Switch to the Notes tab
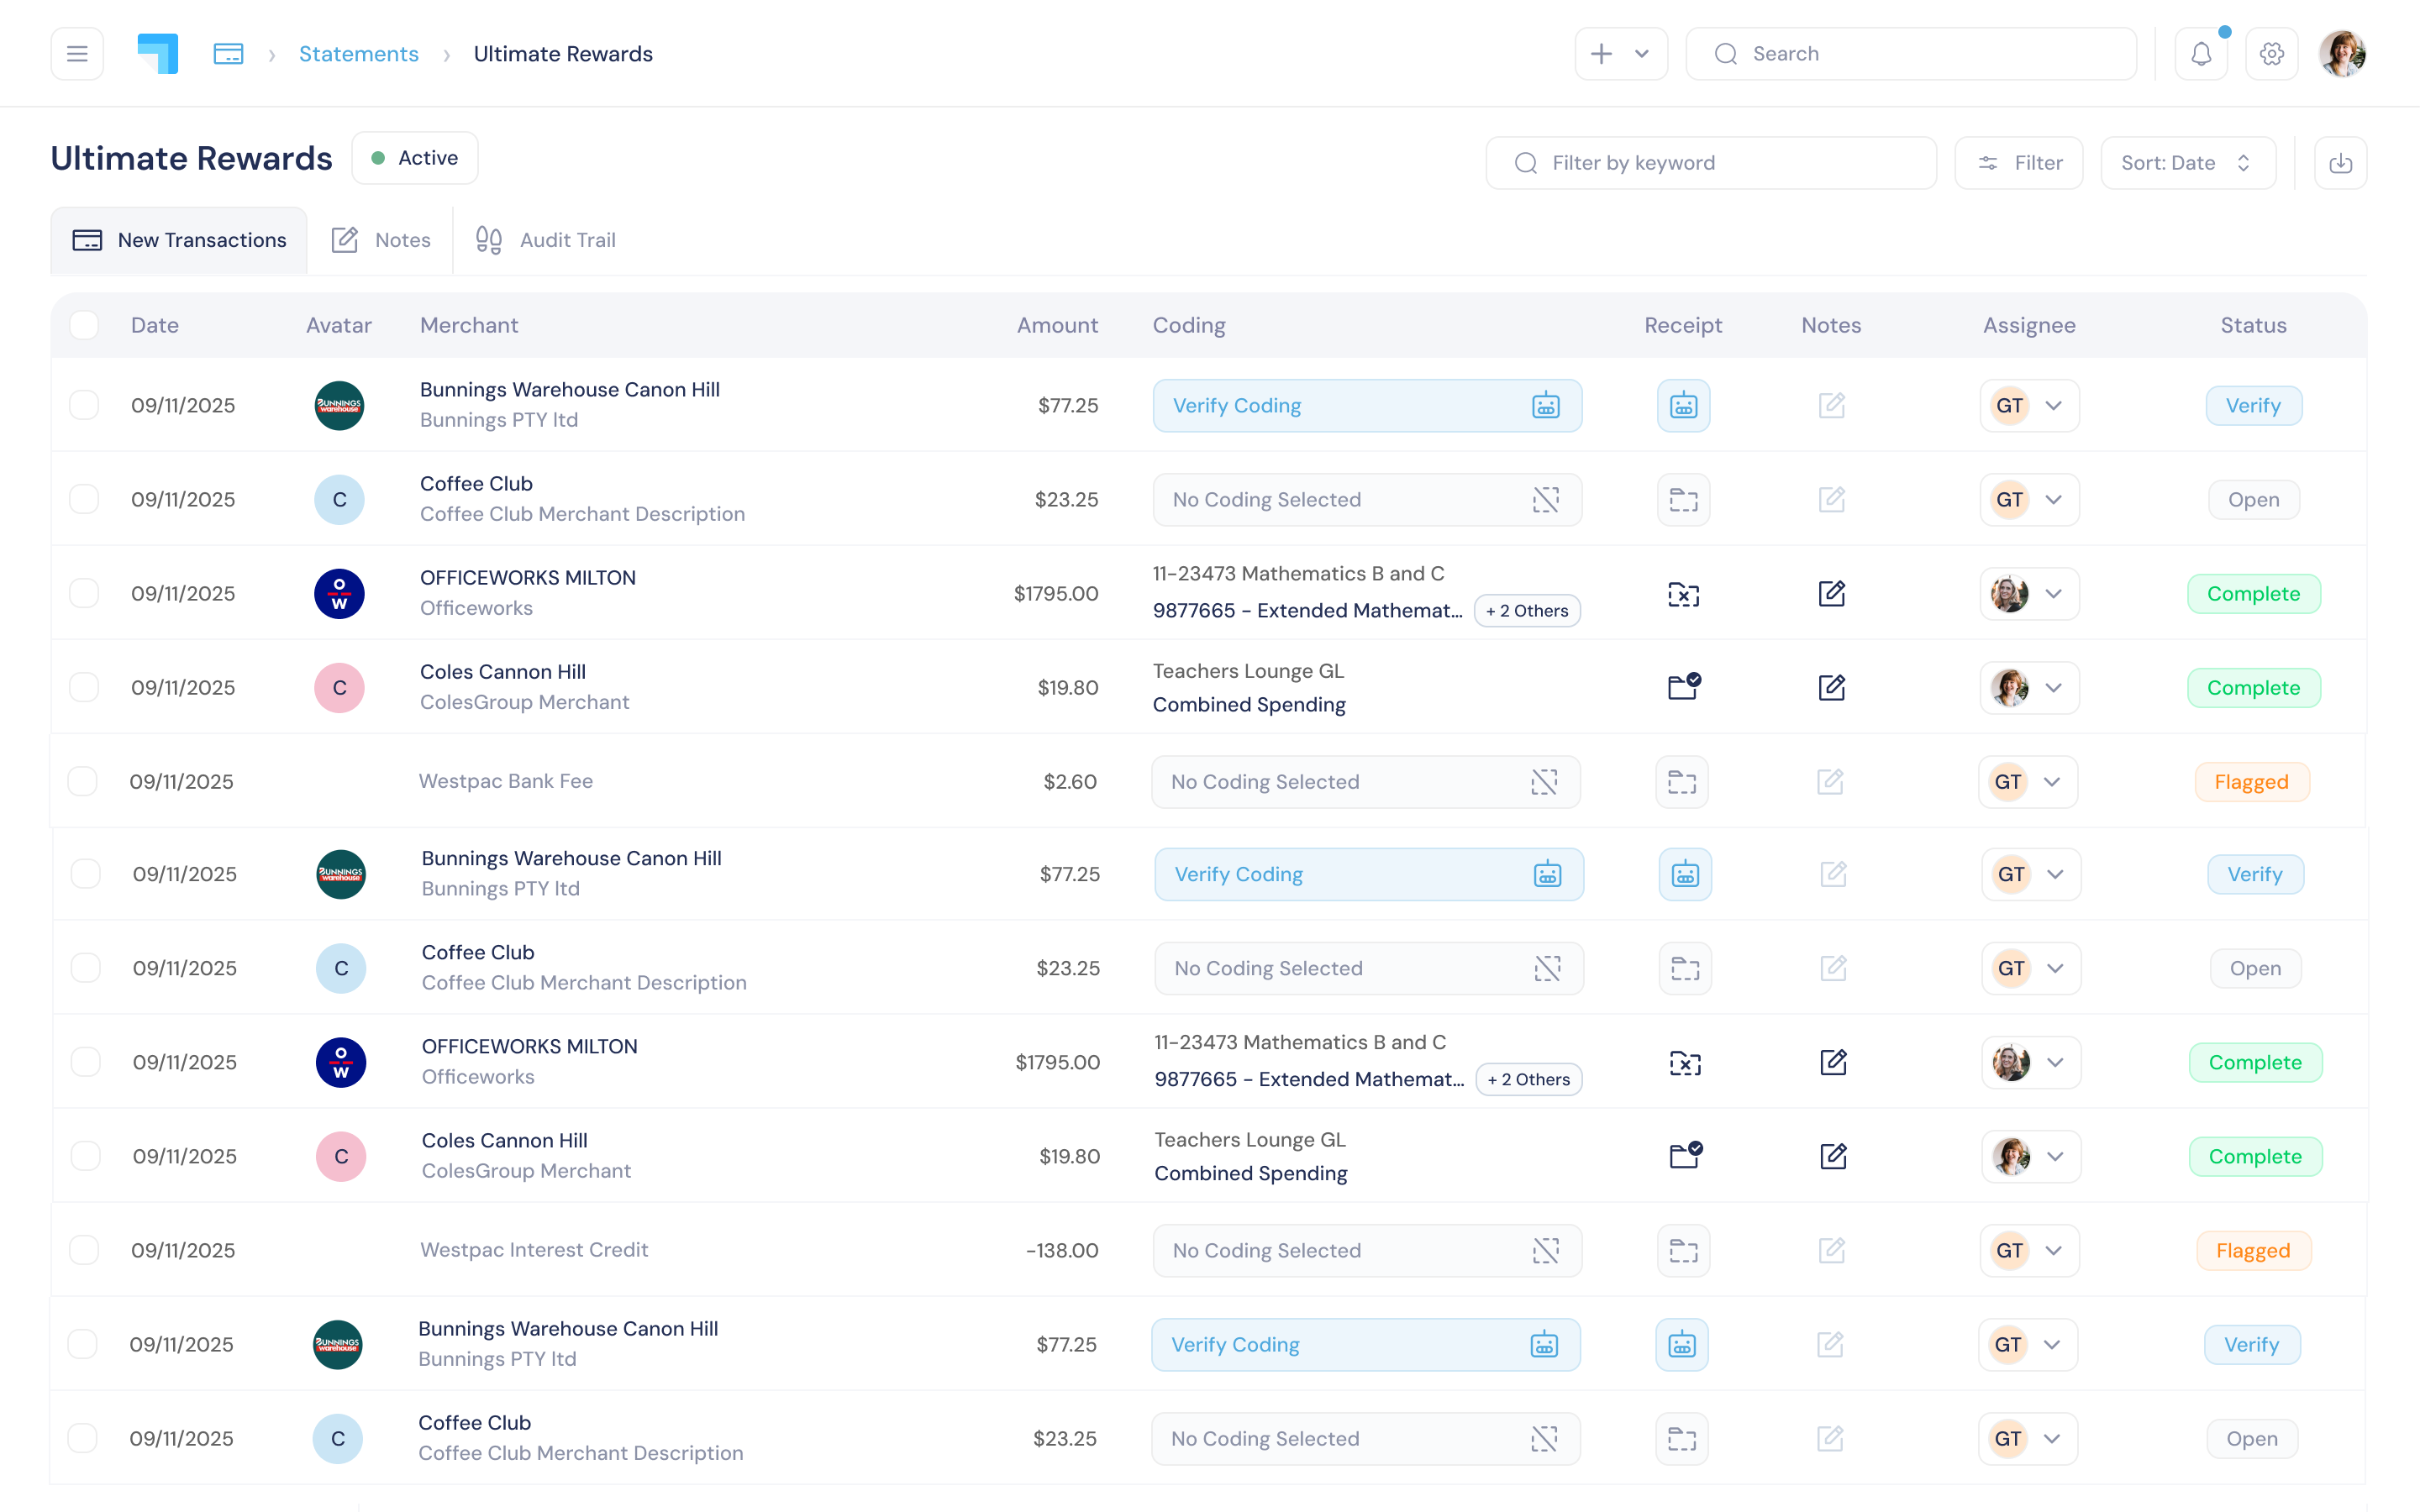This screenshot has height=1512, width=2420. [380, 239]
